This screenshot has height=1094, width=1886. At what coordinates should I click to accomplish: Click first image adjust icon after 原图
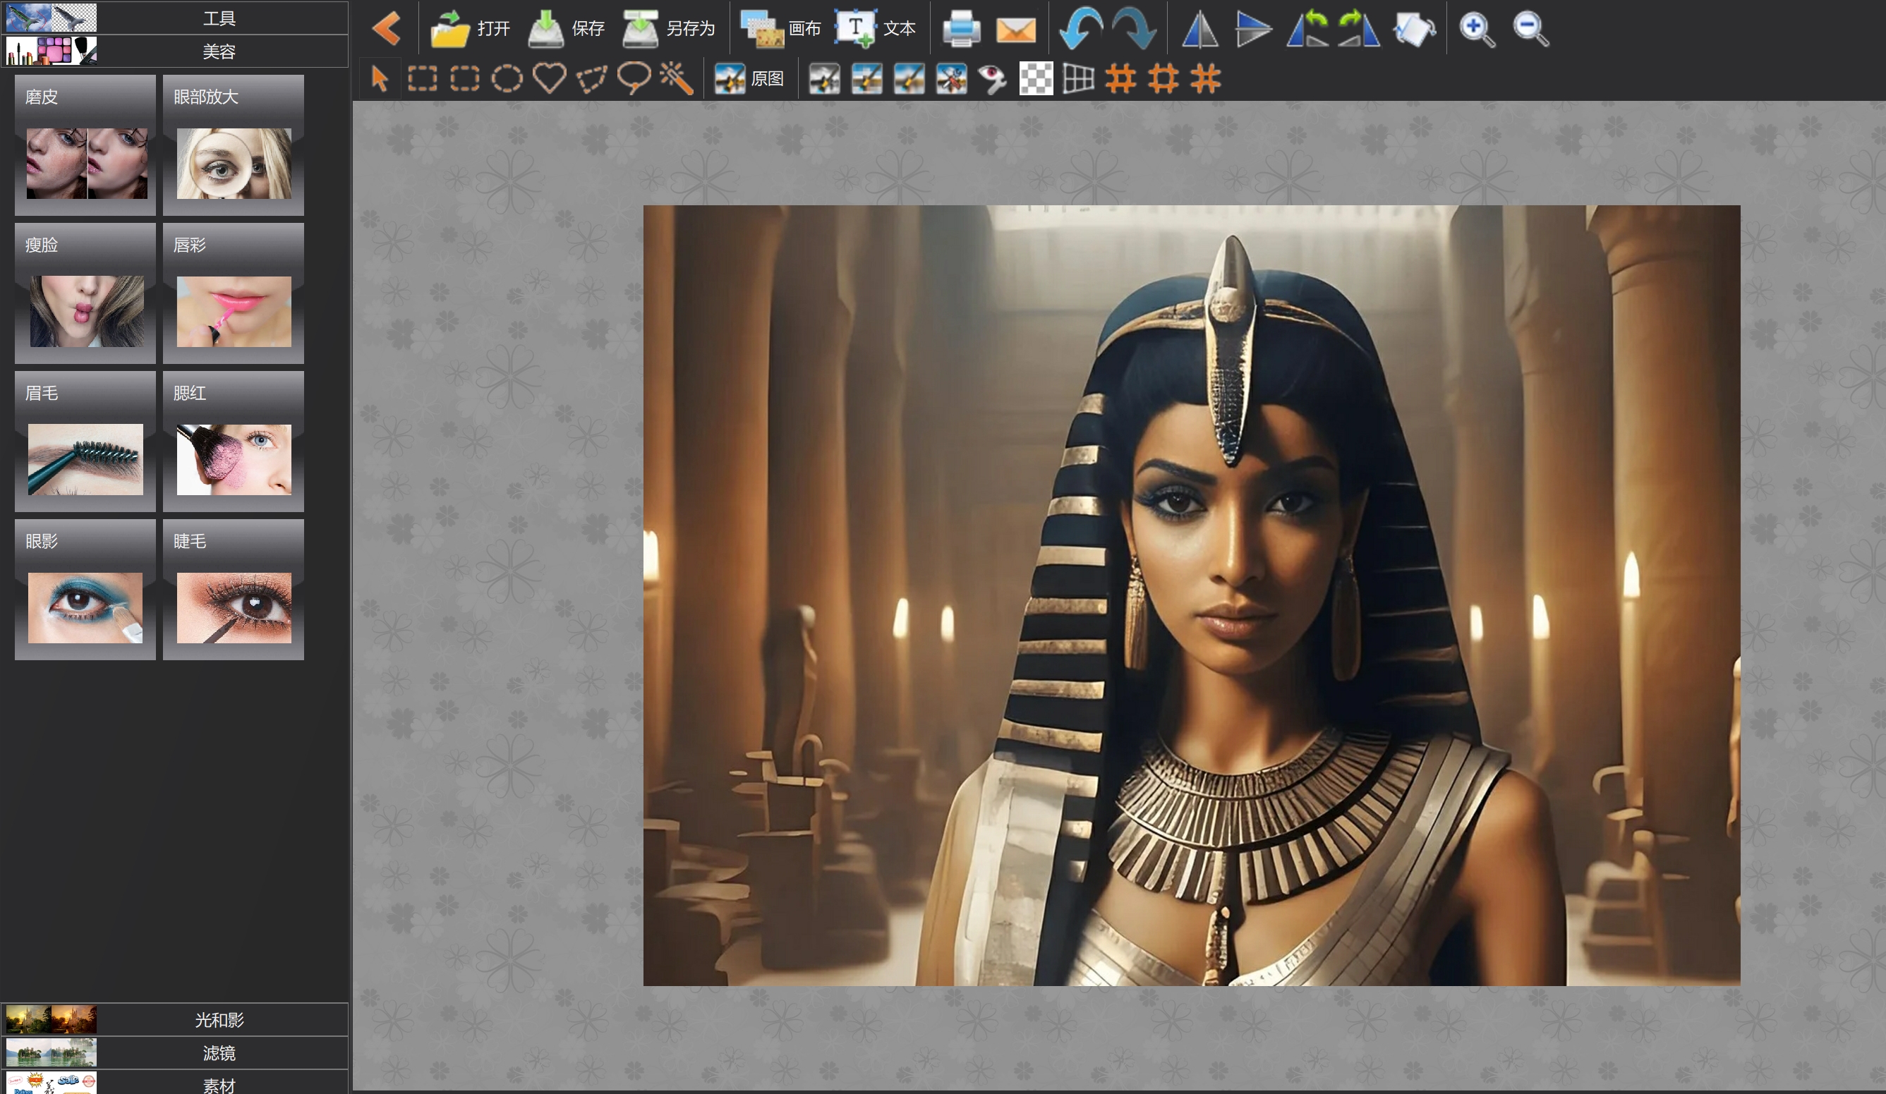(824, 78)
